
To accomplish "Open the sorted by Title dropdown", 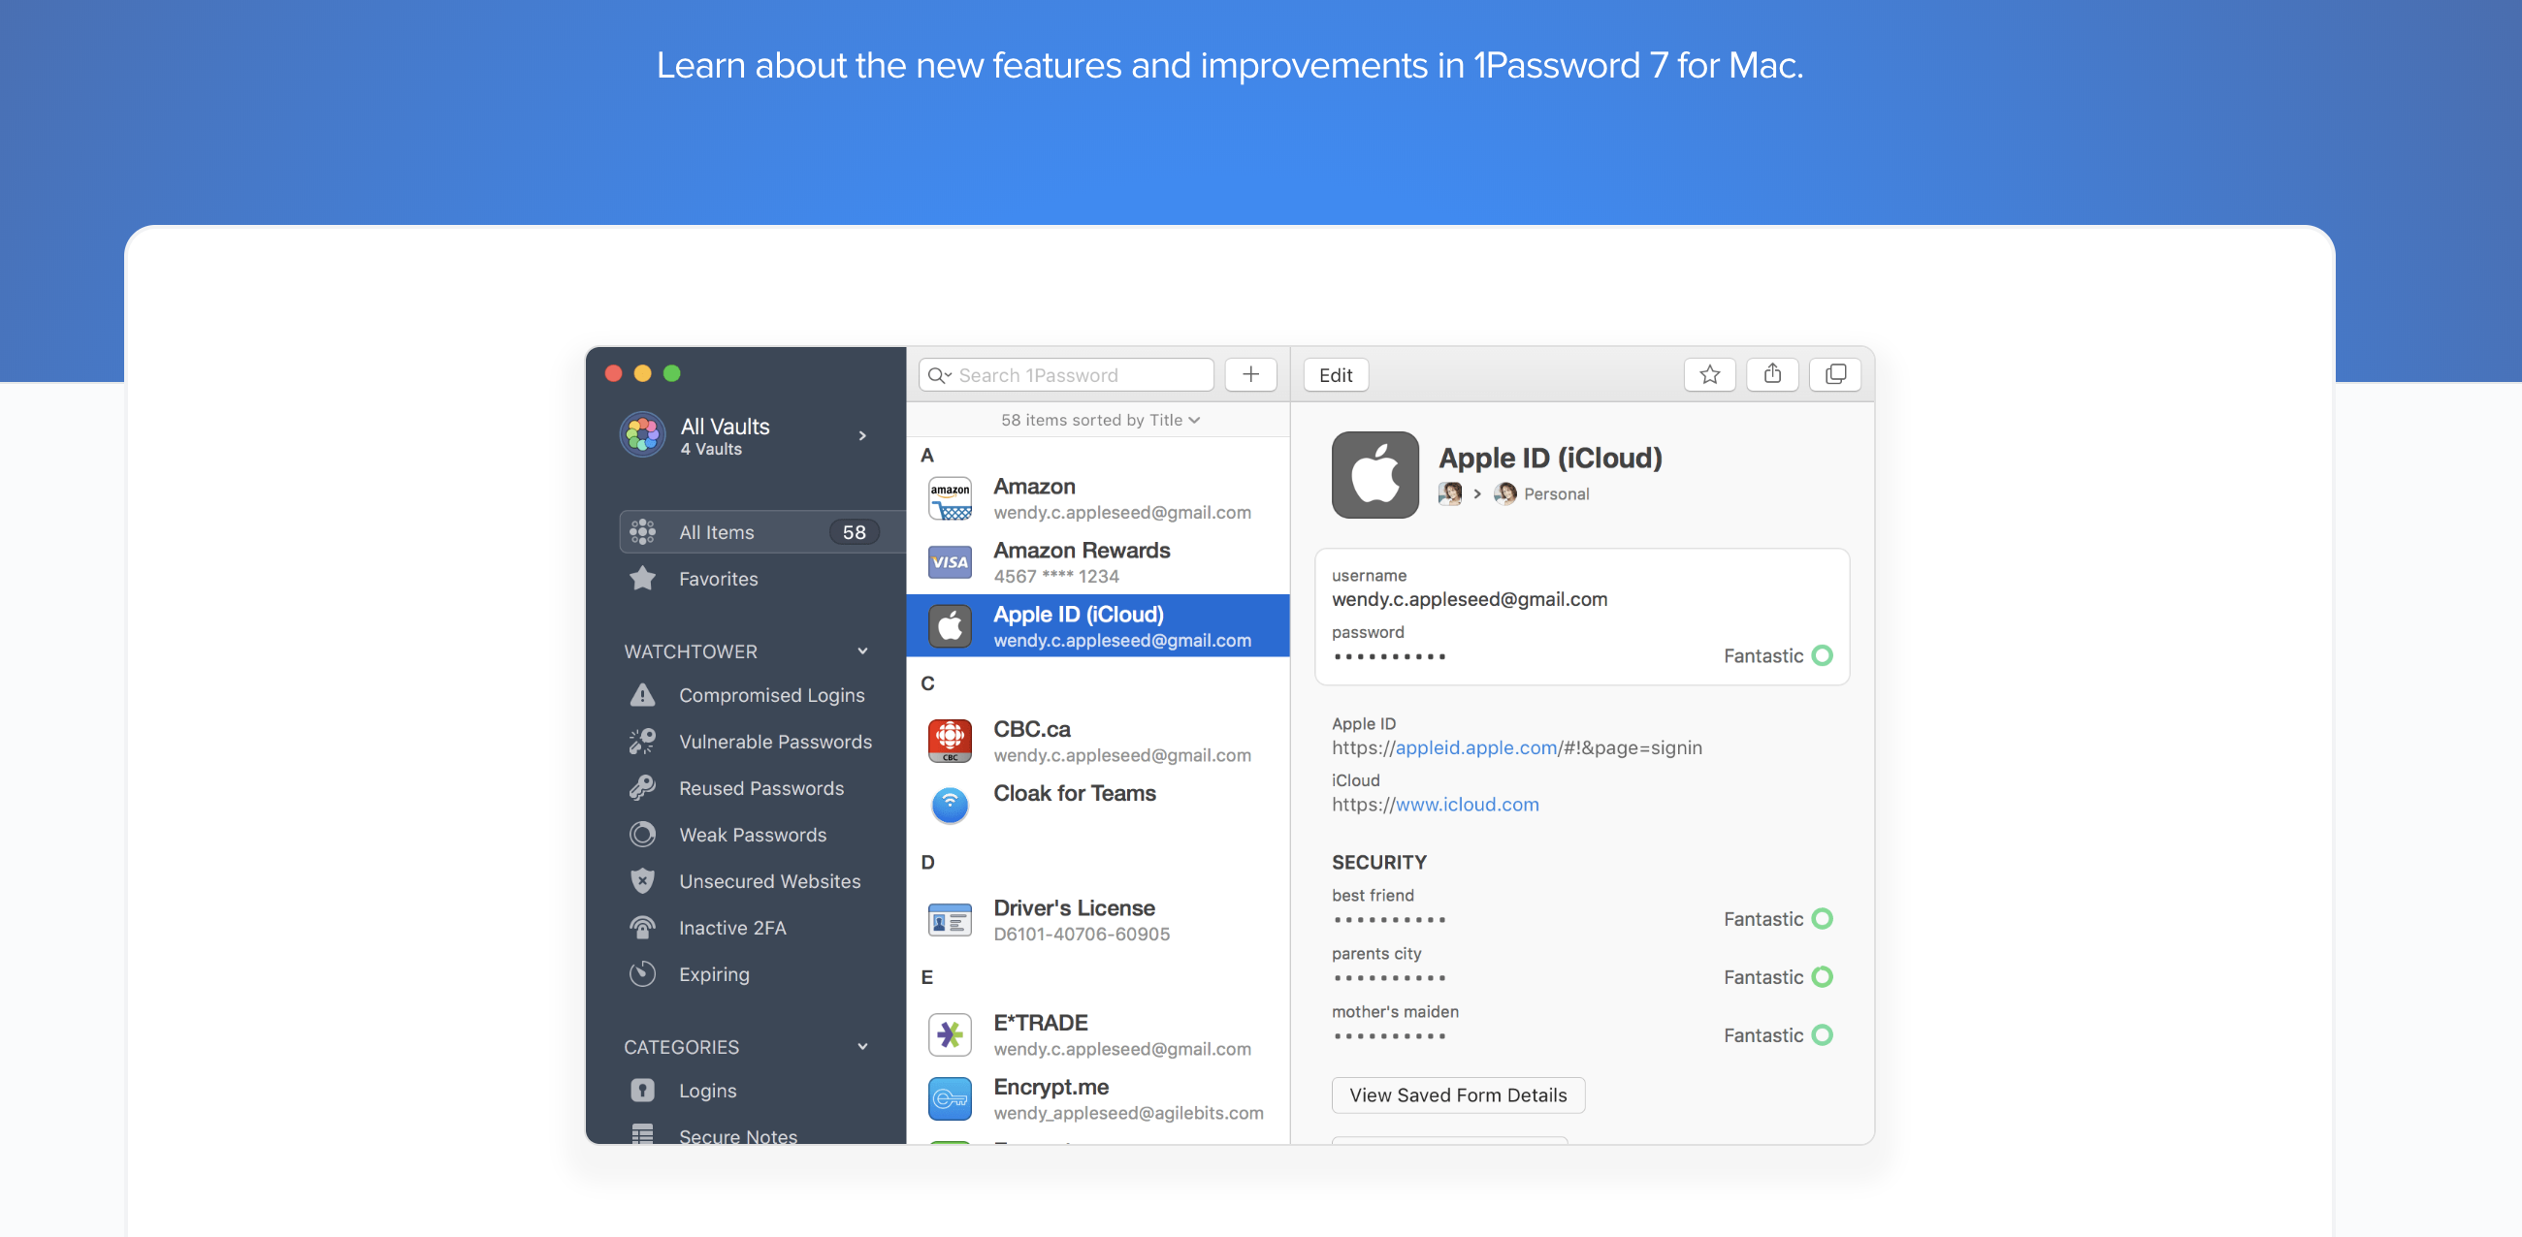I will 1099,420.
